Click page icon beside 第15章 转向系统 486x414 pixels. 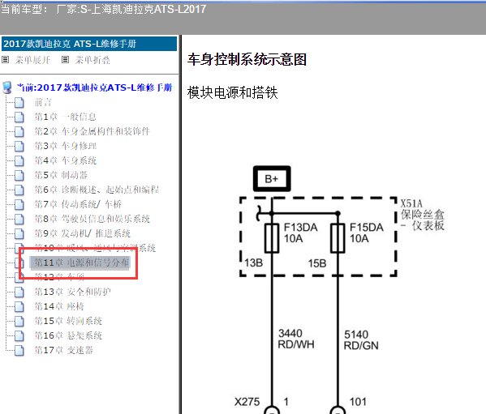click(19, 321)
